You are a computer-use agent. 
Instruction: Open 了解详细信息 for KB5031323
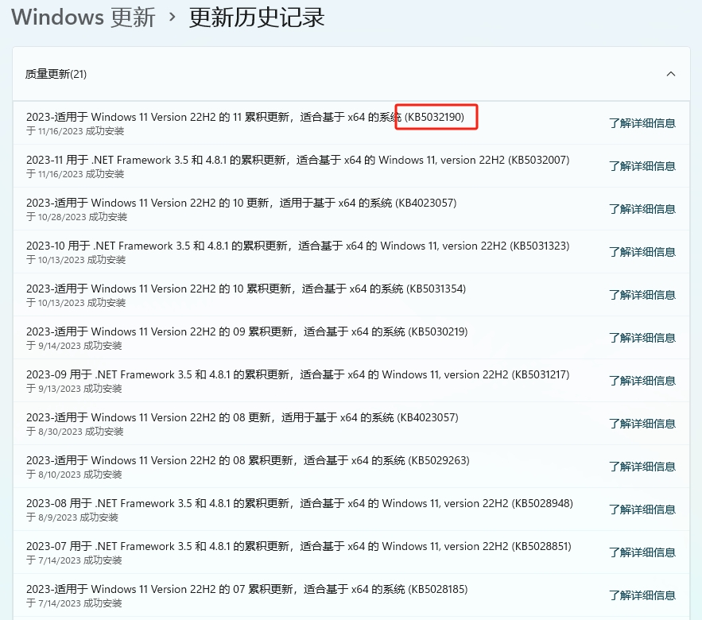tap(641, 251)
